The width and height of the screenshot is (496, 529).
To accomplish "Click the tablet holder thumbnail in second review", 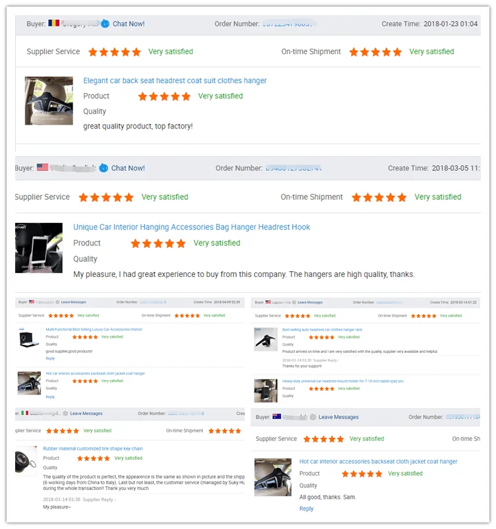I will [x=39, y=248].
